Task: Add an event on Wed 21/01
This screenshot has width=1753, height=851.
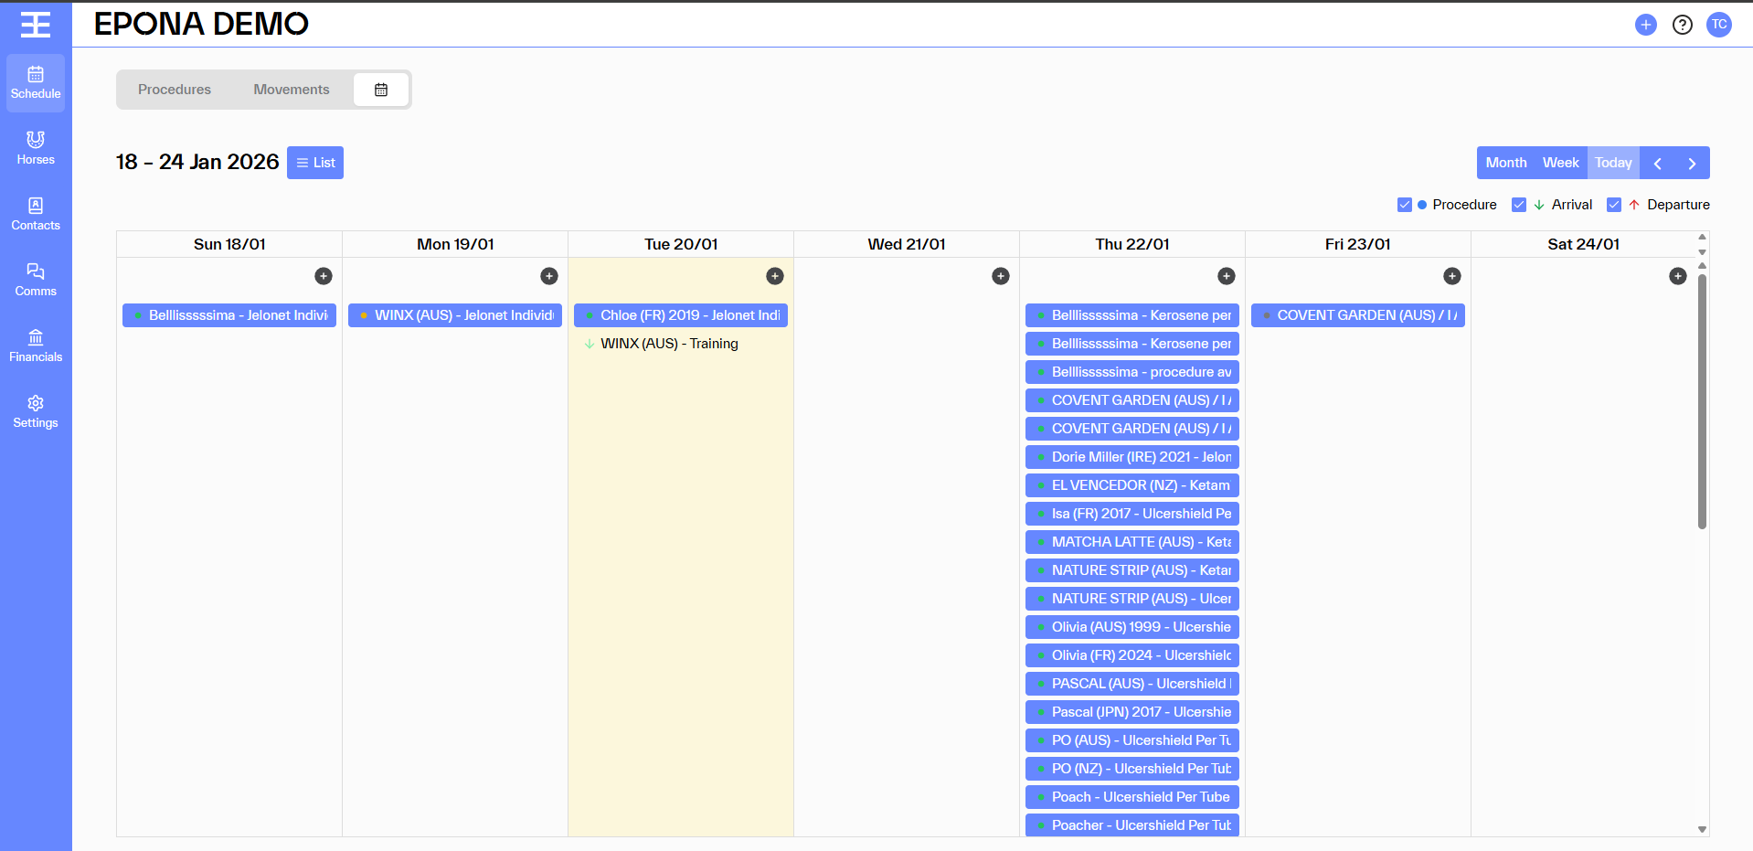Action: pos(1001,276)
